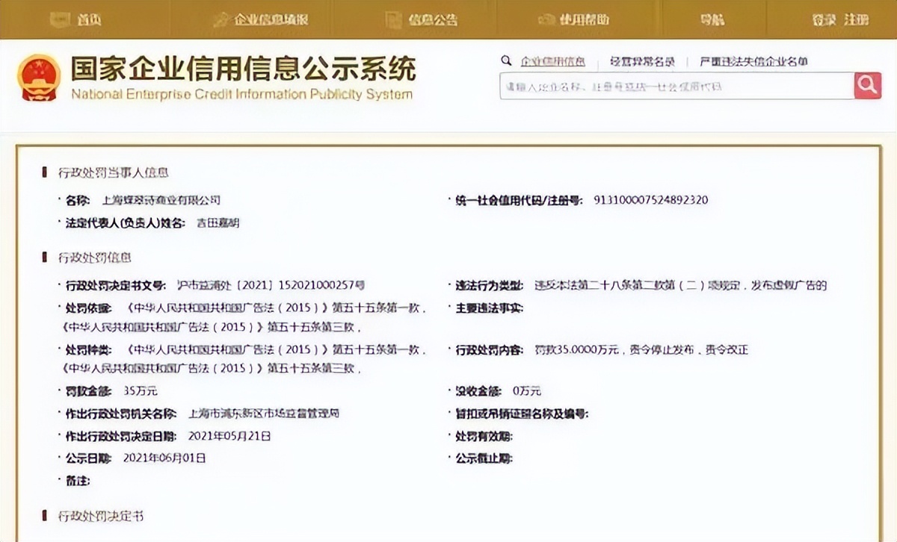Click the pencil icon beside 企业信息填报
Viewport: 897px width, 542px height.
point(221,19)
